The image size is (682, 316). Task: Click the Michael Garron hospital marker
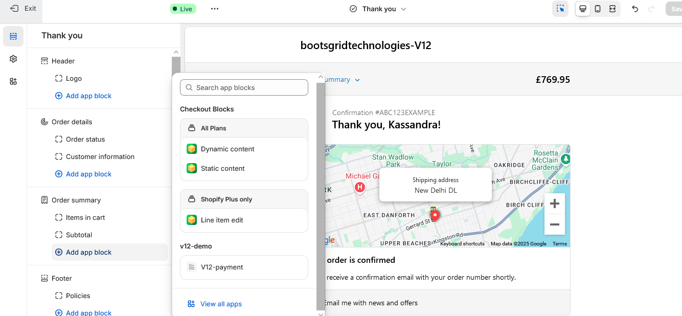[360, 188]
